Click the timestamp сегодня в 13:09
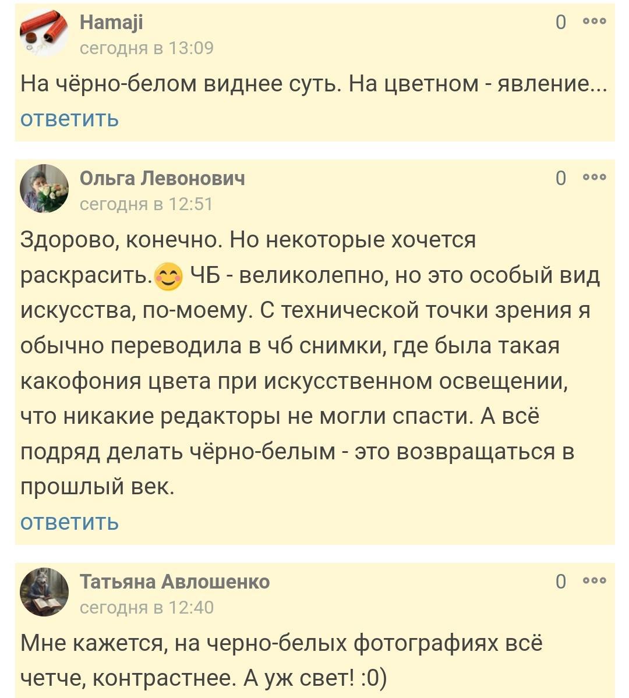Screen dimensions: 629x698 [146, 48]
